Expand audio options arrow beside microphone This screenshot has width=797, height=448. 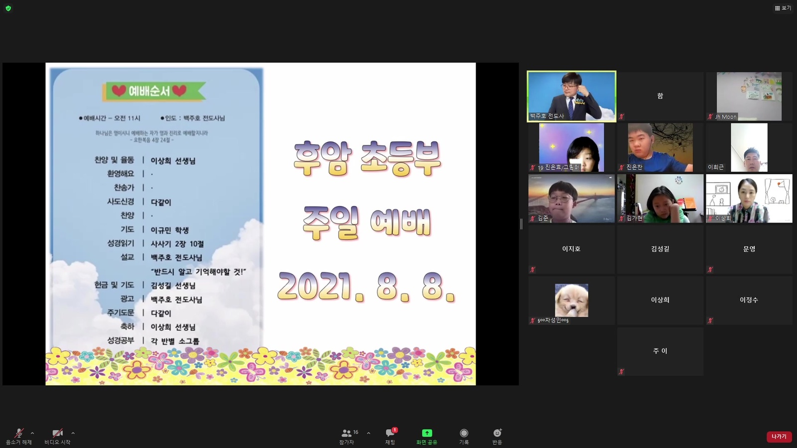[32, 433]
